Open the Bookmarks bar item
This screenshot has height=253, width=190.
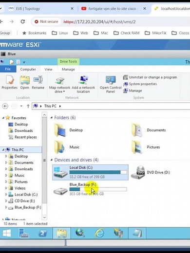[35, 33]
